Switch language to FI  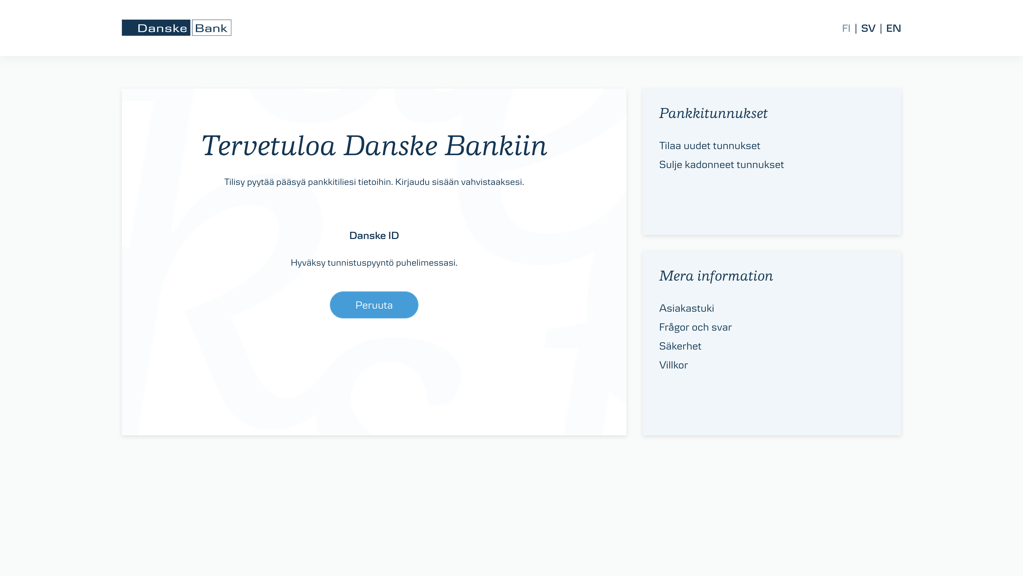(x=846, y=28)
